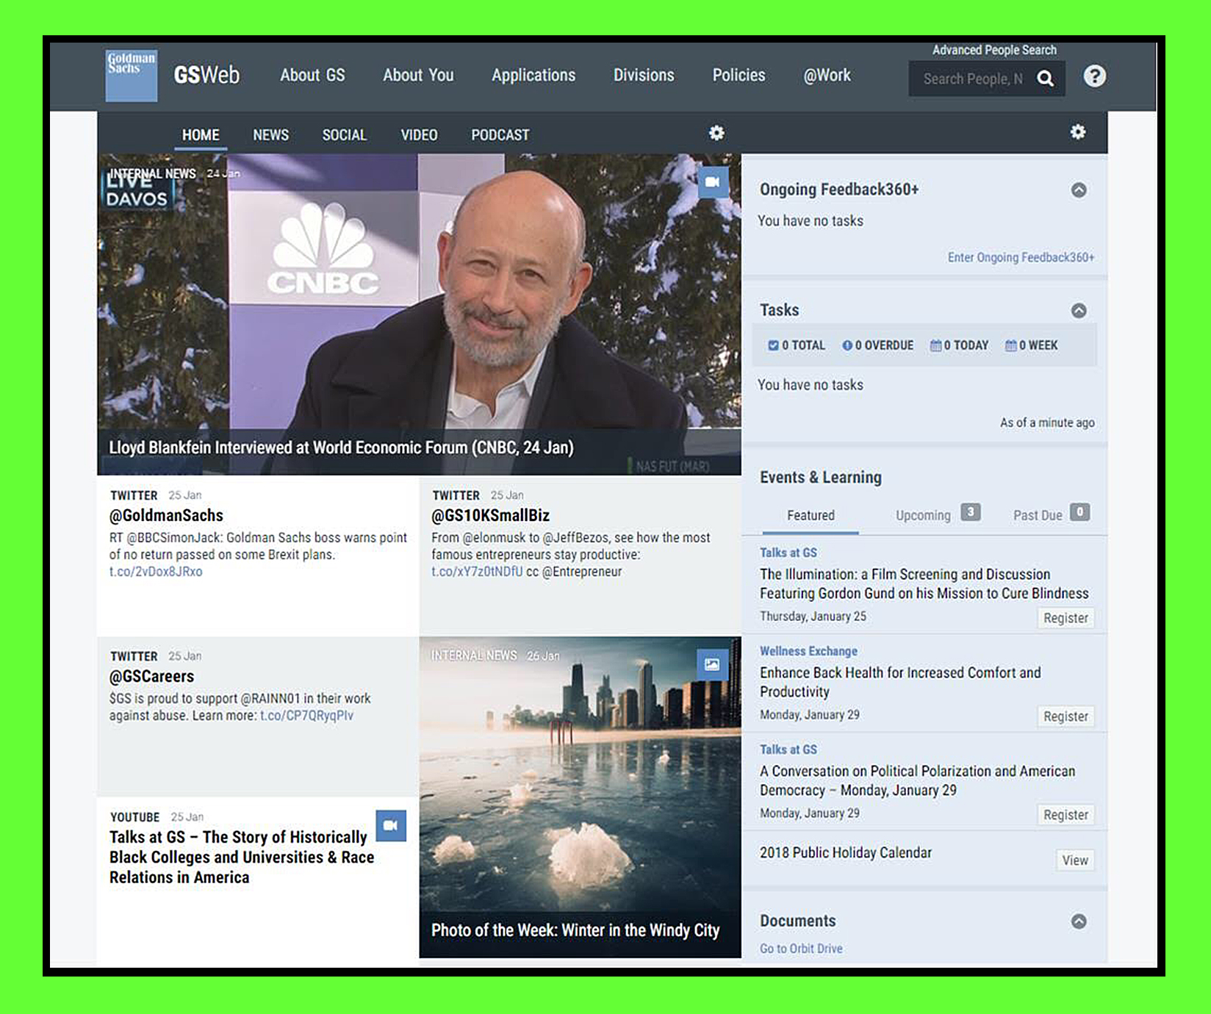Image resolution: width=1211 pixels, height=1014 pixels.
Task: Open the help question mark icon
Action: tap(1094, 76)
